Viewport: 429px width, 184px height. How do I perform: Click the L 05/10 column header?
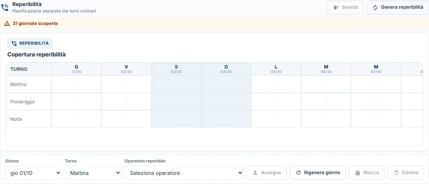click(x=276, y=69)
